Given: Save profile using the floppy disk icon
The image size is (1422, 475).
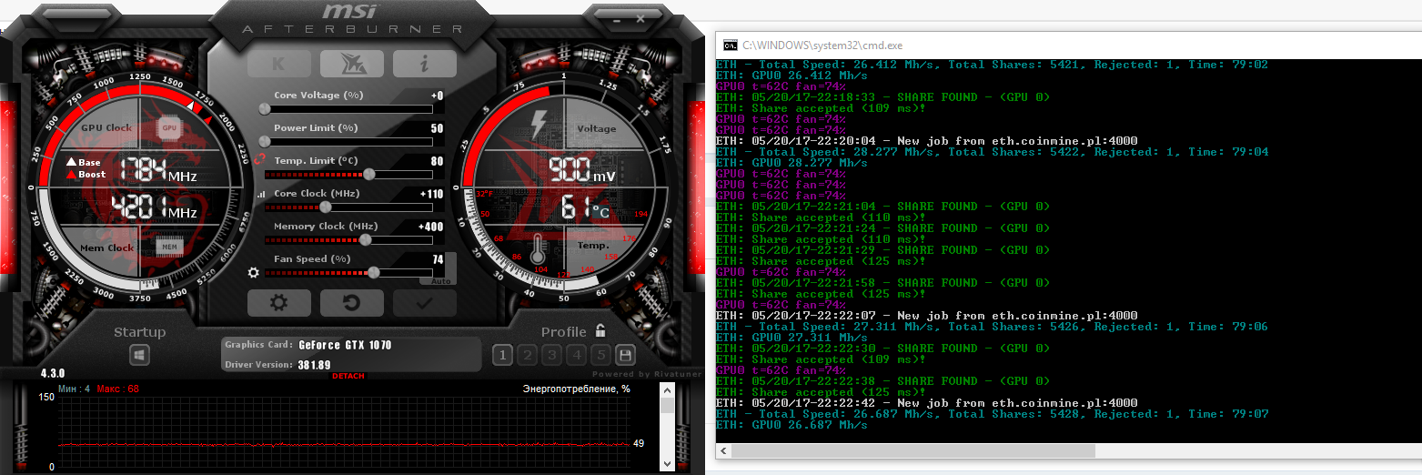Looking at the screenshot, I should (625, 355).
